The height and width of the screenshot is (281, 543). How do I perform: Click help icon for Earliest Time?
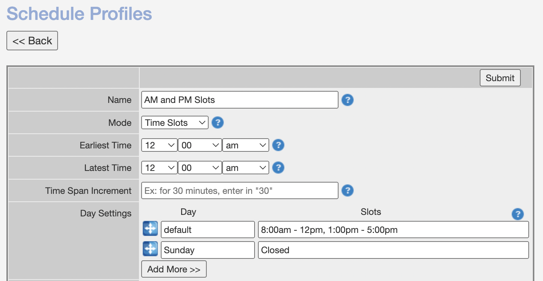pyautogui.click(x=278, y=145)
